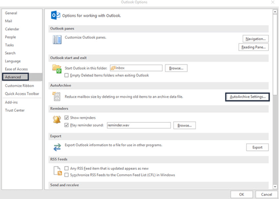The height and width of the screenshot is (199, 279).
Task: Open Reading Pane settings
Action: (254, 47)
